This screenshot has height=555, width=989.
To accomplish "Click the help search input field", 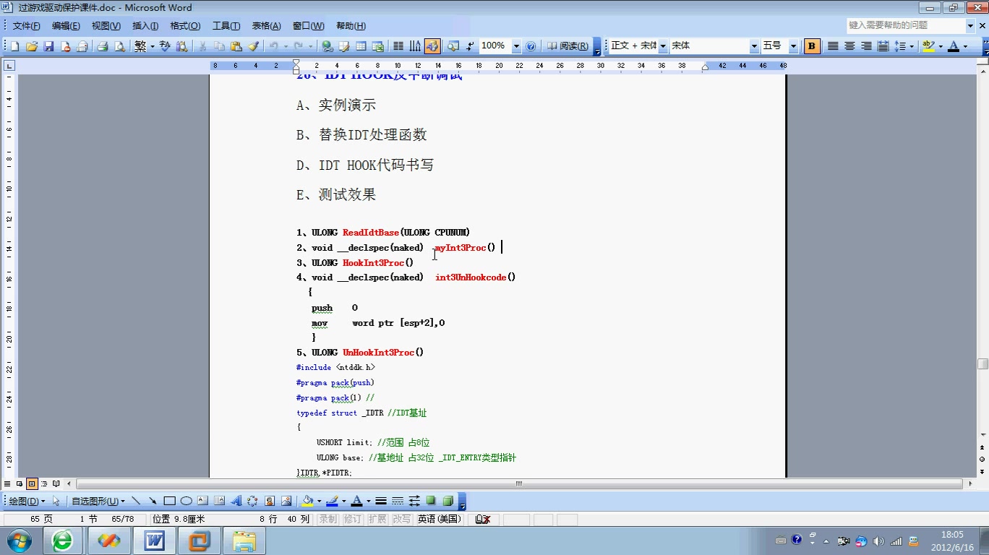I will click(906, 25).
